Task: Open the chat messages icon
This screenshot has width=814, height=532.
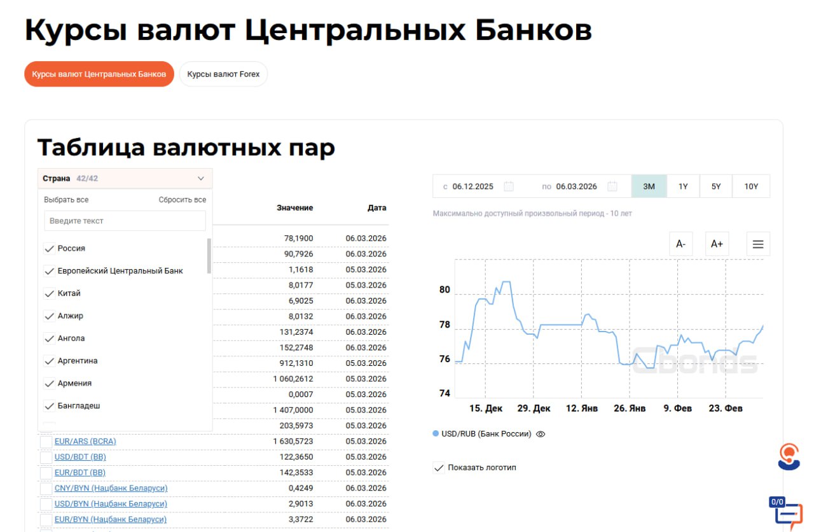Action: click(787, 513)
